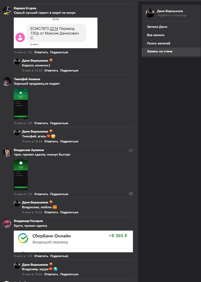
Task: Open Владислав Архипов's profile avatar
Action: tap(7, 152)
